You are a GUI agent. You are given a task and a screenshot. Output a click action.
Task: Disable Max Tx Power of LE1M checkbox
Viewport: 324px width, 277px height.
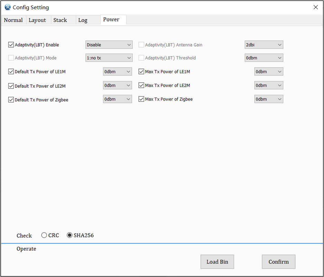click(141, 71)
